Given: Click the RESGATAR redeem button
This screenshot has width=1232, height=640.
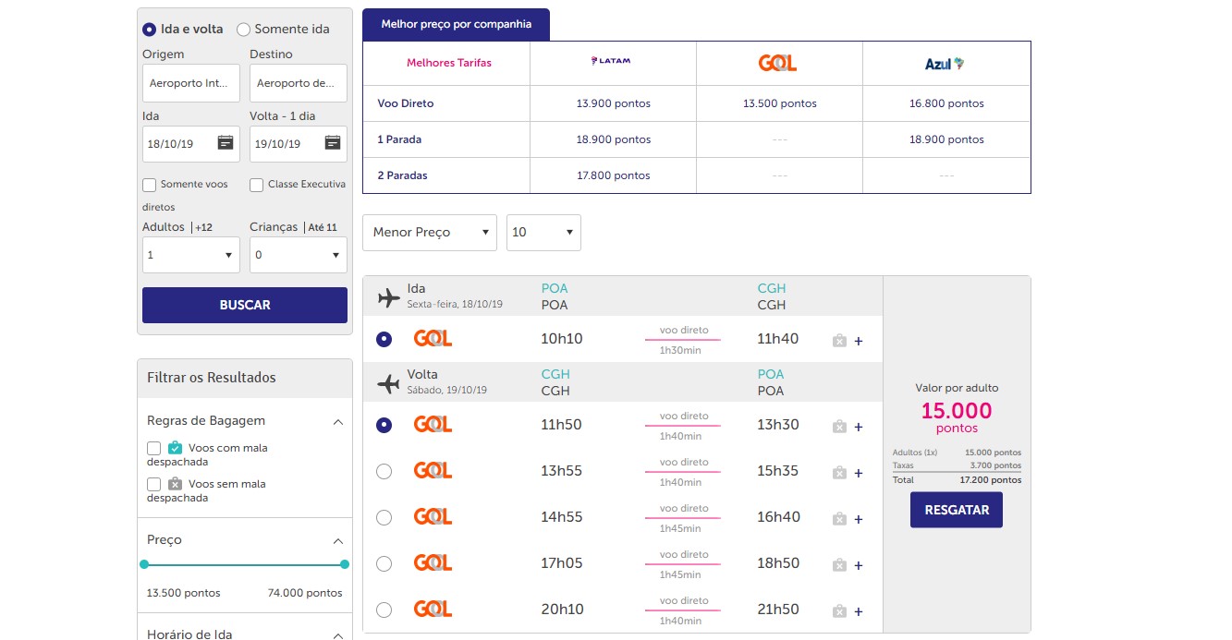Looking at the screenshot, I should [x=957, y=510].
